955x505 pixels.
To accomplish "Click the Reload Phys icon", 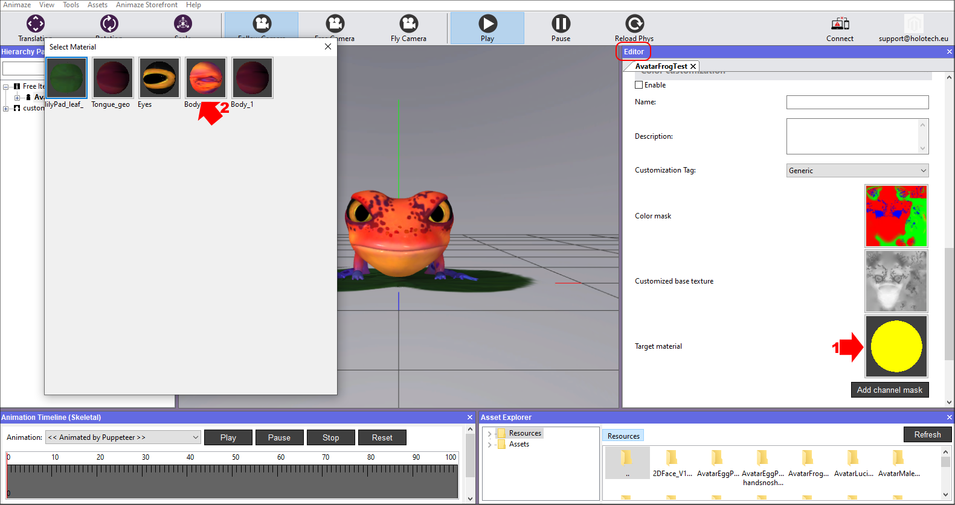I will point(634,24).
